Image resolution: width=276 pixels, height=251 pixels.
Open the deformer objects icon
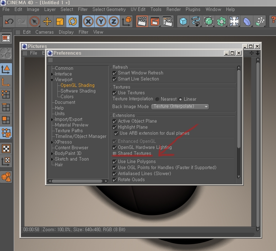click(x=247, y=21)
